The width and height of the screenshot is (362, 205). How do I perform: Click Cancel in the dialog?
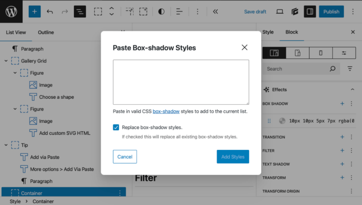tap(124, 157)
